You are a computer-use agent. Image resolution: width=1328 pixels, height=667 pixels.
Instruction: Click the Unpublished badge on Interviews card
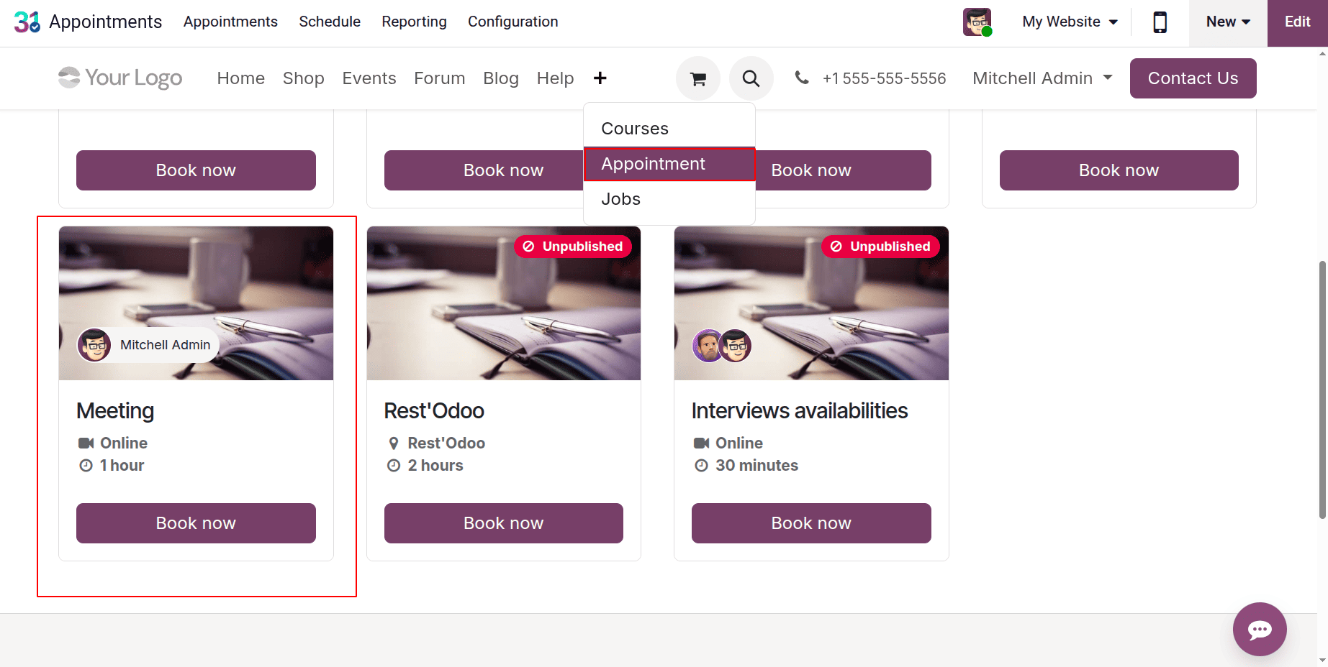(880, 247)
